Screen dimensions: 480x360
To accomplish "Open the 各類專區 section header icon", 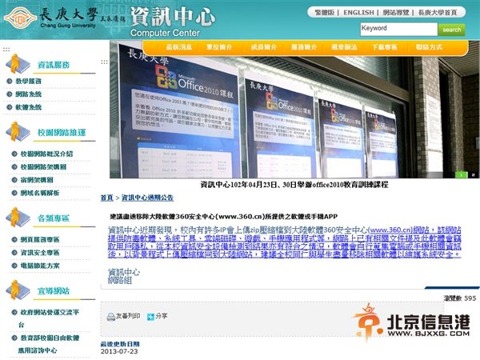I will (18, 218).
